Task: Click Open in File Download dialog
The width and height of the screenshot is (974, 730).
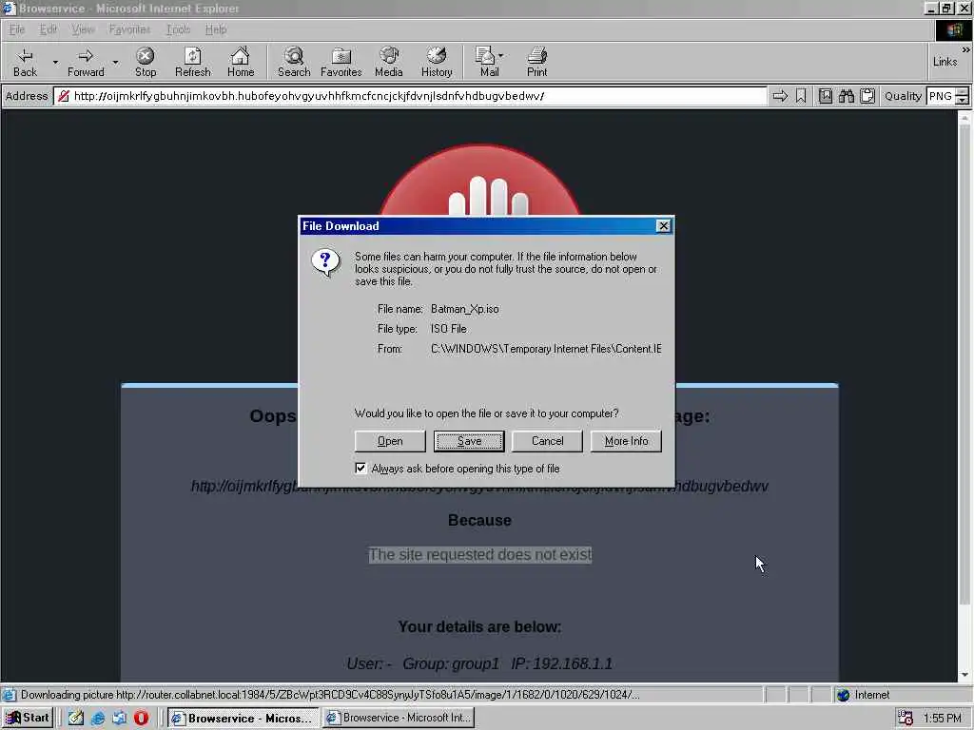Action: click(390, 441)
